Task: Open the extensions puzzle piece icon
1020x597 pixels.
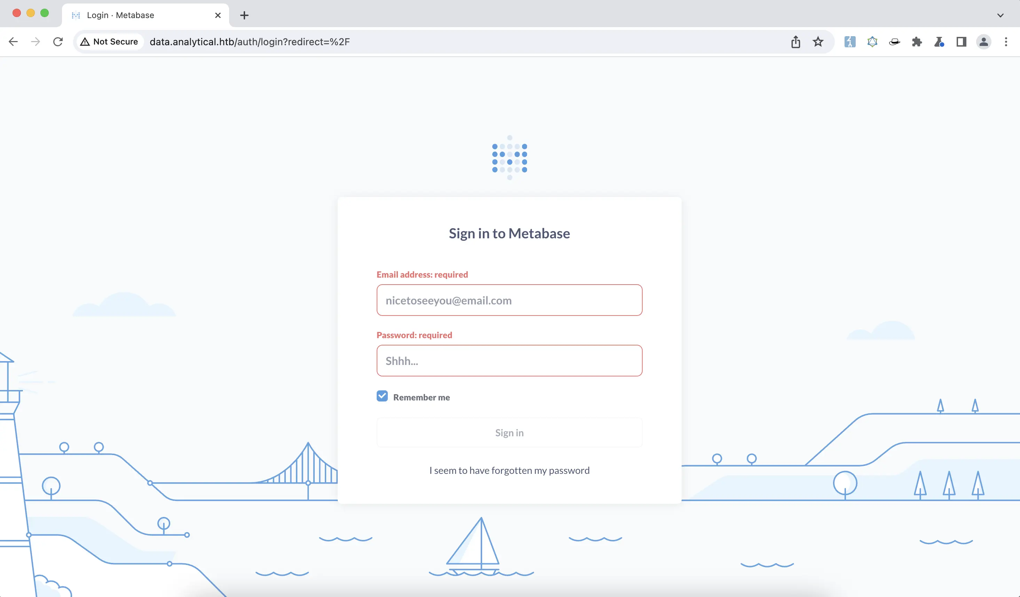Action: coord(917,42)
